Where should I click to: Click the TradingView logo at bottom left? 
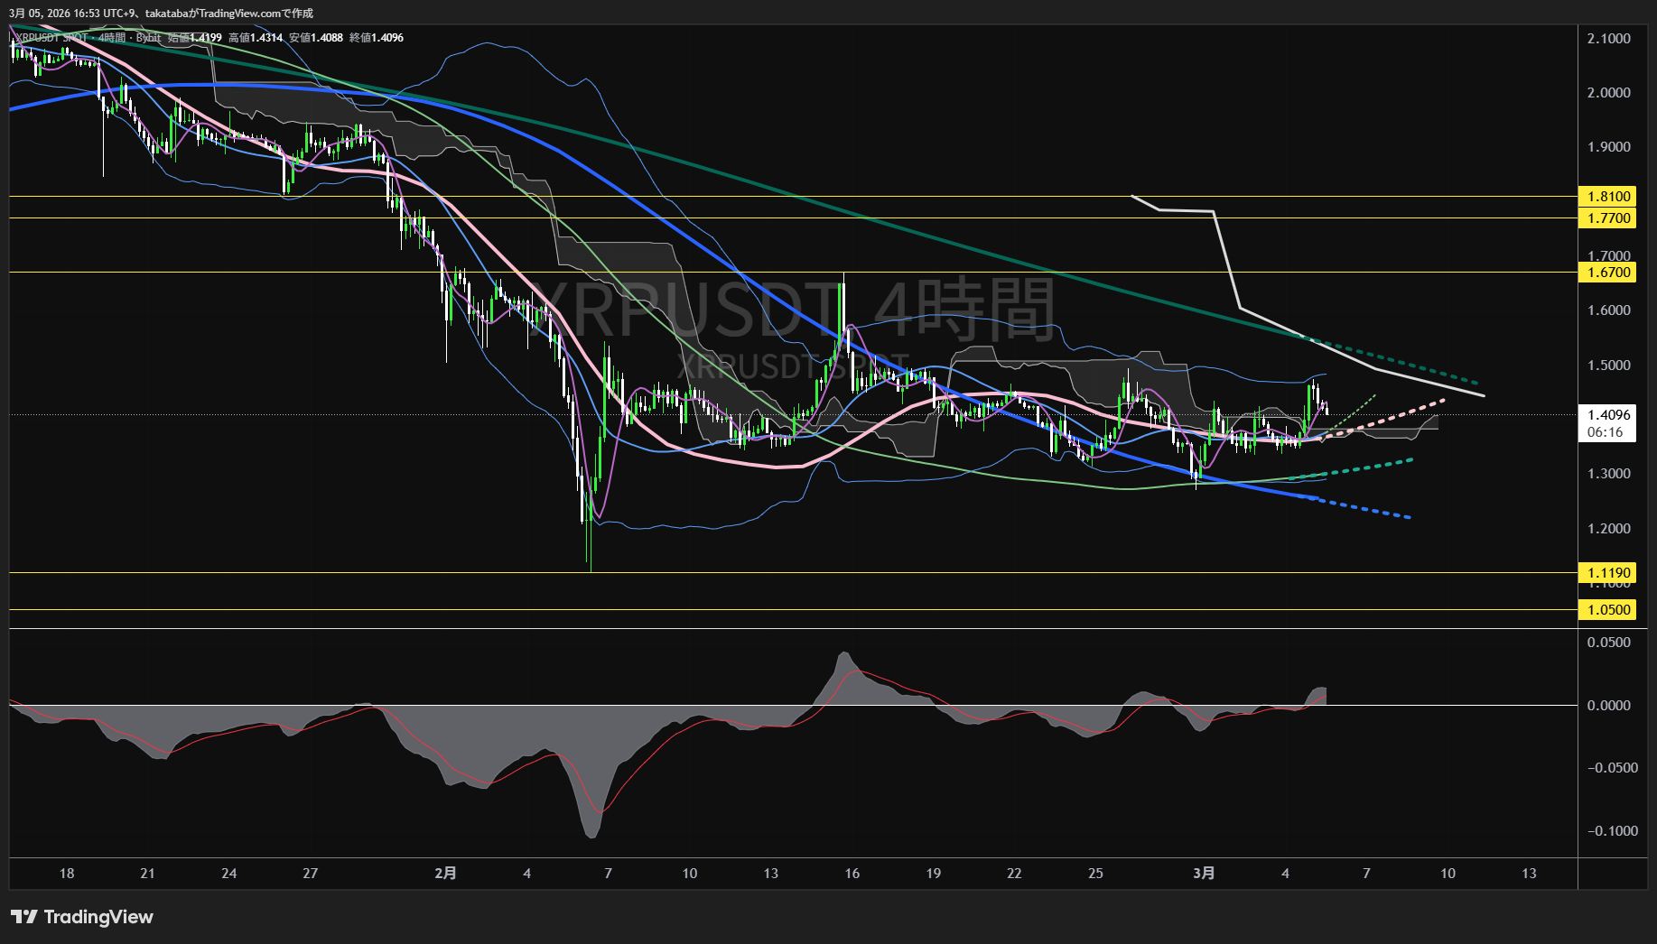tap(82, 917)
